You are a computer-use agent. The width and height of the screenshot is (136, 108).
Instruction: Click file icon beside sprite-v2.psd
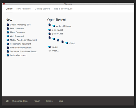(x=49, y=30)
